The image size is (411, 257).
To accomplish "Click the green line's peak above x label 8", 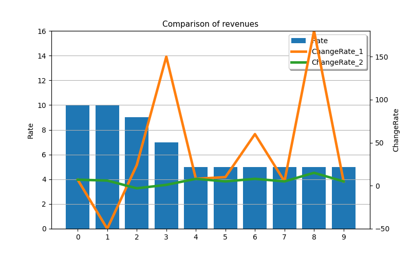I will point(314,173).
